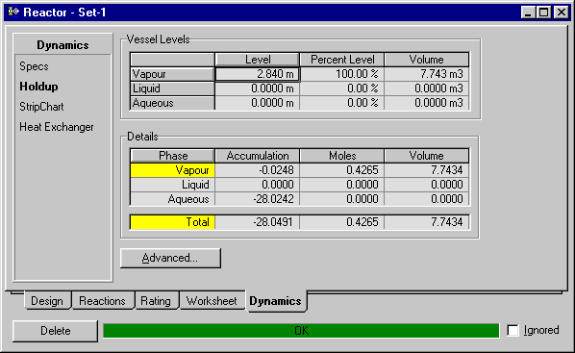Select the Liquid percent level cell
The height and width of the screenshot is (353, 575).
tap(342, 88)
